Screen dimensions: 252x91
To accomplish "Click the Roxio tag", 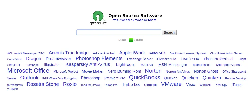I will point(70,84).
